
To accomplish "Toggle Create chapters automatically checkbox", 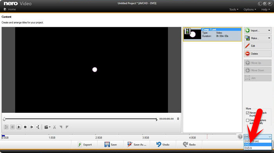I will coord(247,120).
